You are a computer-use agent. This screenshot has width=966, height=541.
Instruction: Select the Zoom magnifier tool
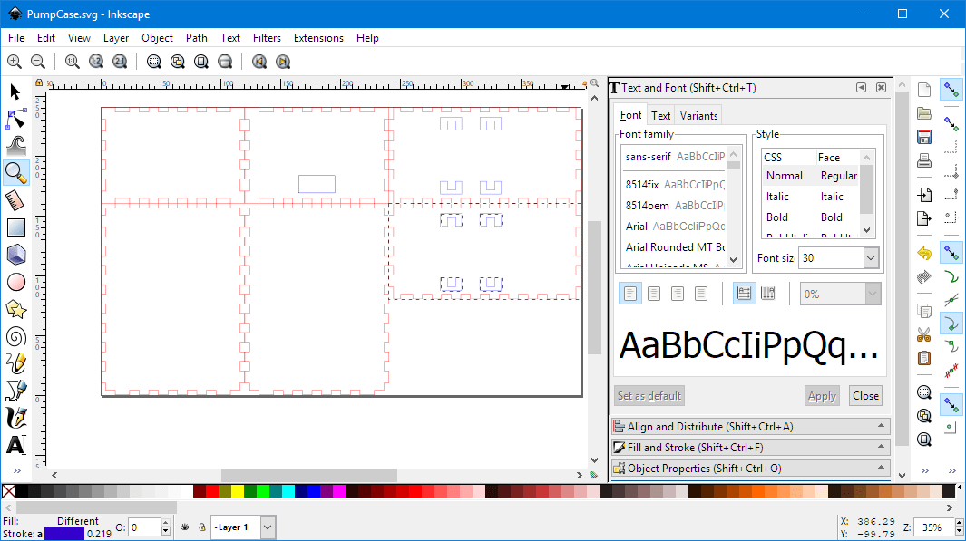15,173
